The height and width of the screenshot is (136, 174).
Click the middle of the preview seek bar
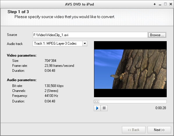pos(130,102)
